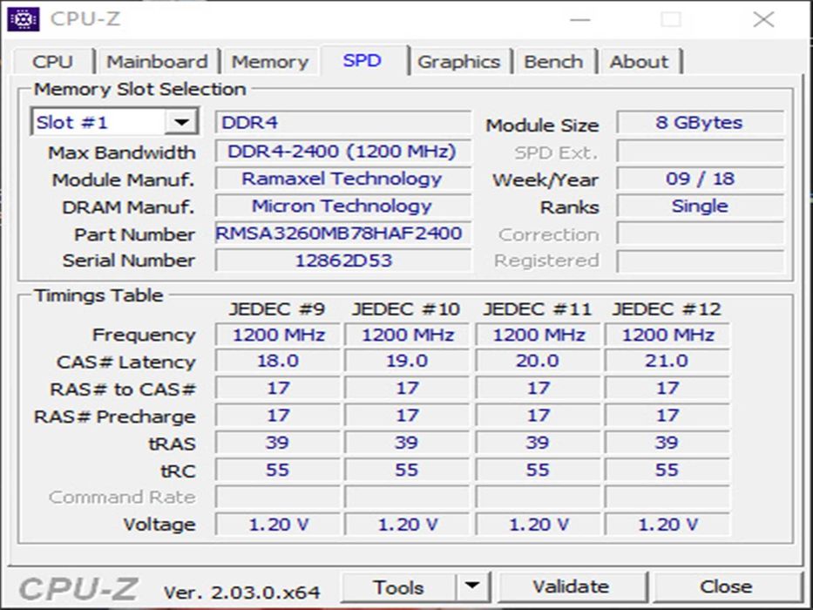This screenshot has height=610, width=813.
Task: Click CAS# Latency value 20.0
Action: [538, 361]
